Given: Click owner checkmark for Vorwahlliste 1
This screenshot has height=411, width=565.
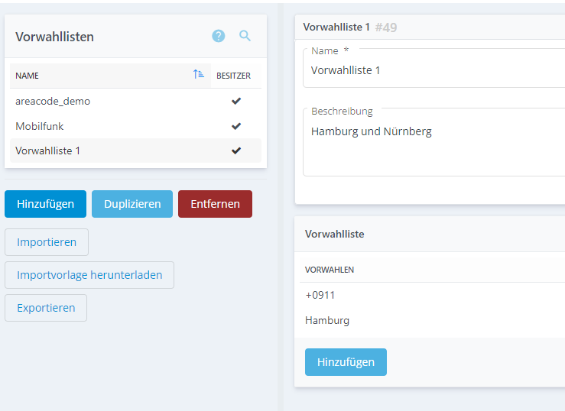Looking at the screenshot, I should (236, 150).
